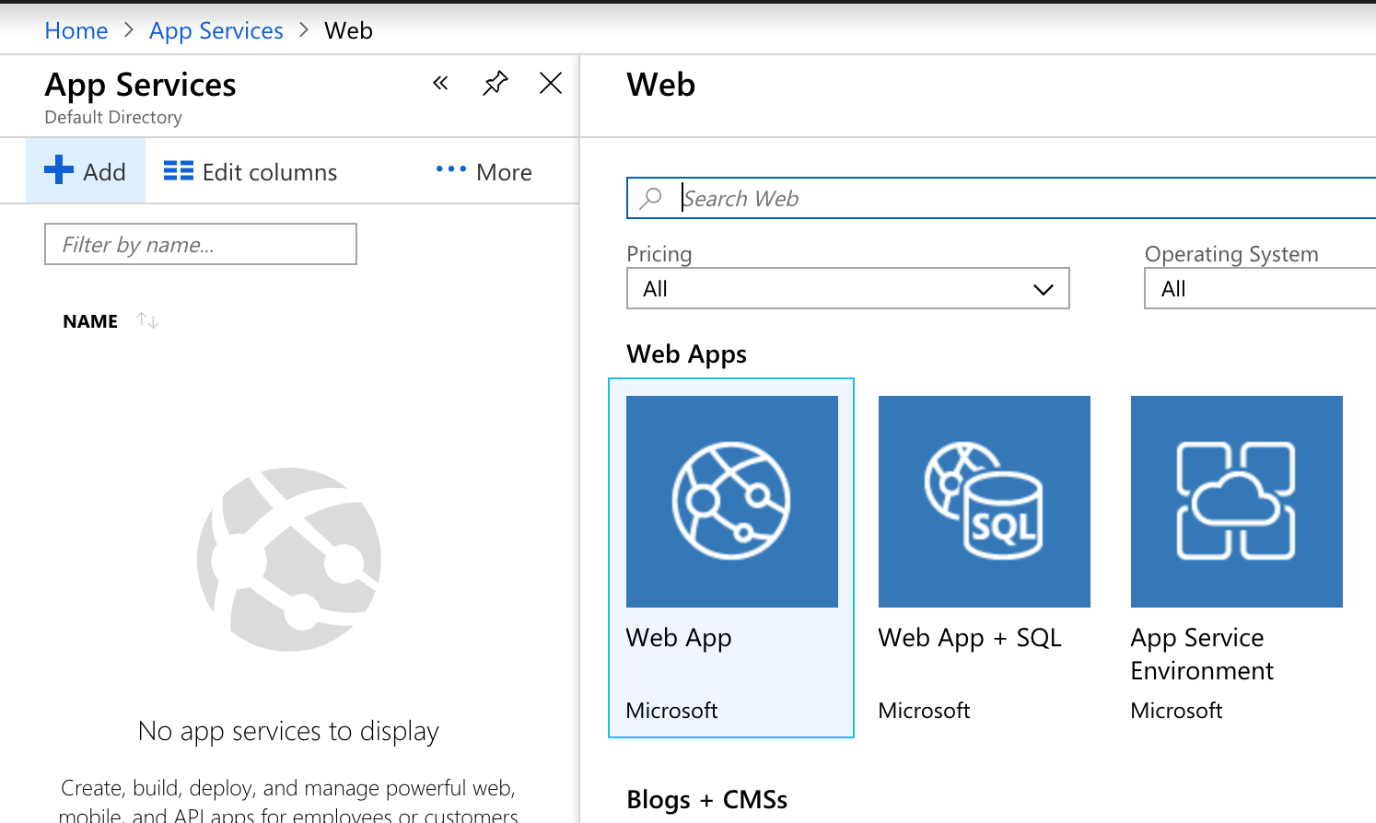Open the Pricing dropdown
The image size is (1376, 823).
[x=848, y=288]
